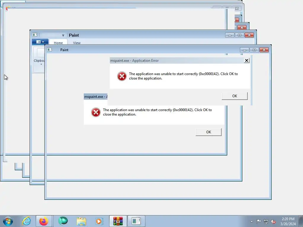Screen dimensions: 303x227
Task: Click the front dialog's 'unable to start correctly' message
Action: pos(183,76)
